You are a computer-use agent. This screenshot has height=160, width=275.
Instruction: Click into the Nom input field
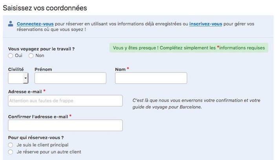click(x=151, y=78)
